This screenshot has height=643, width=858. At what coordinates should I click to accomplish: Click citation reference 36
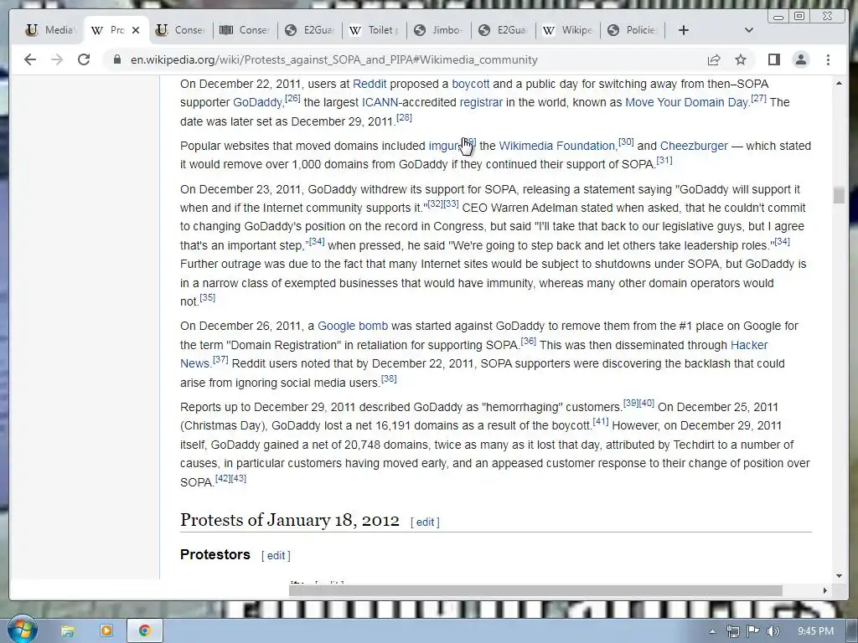(528, 342)
